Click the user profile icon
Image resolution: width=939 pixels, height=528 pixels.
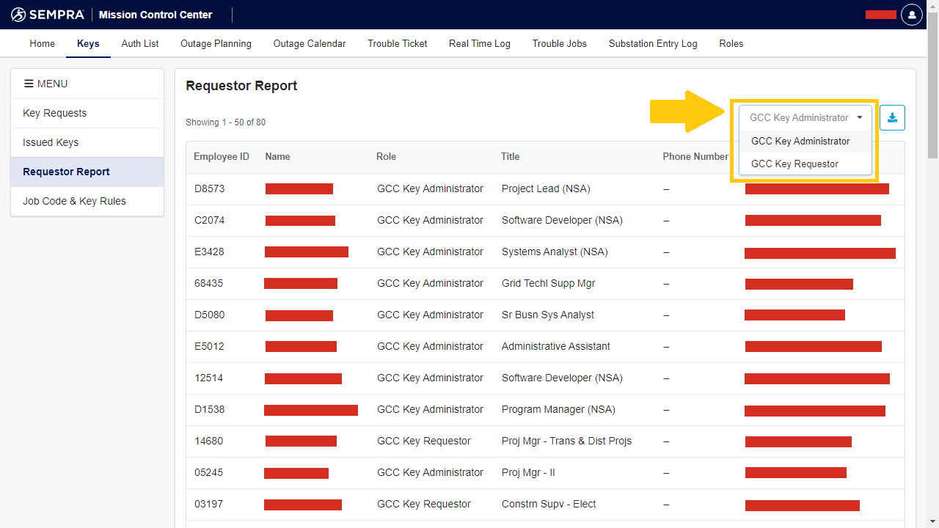(x=911, y=15)
